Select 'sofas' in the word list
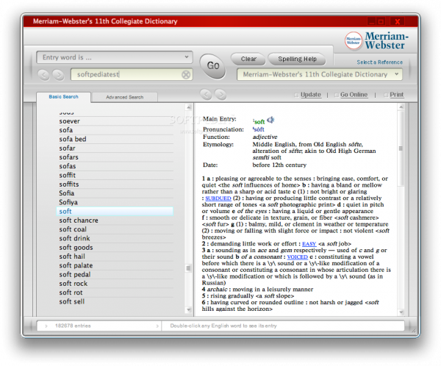 115,166
